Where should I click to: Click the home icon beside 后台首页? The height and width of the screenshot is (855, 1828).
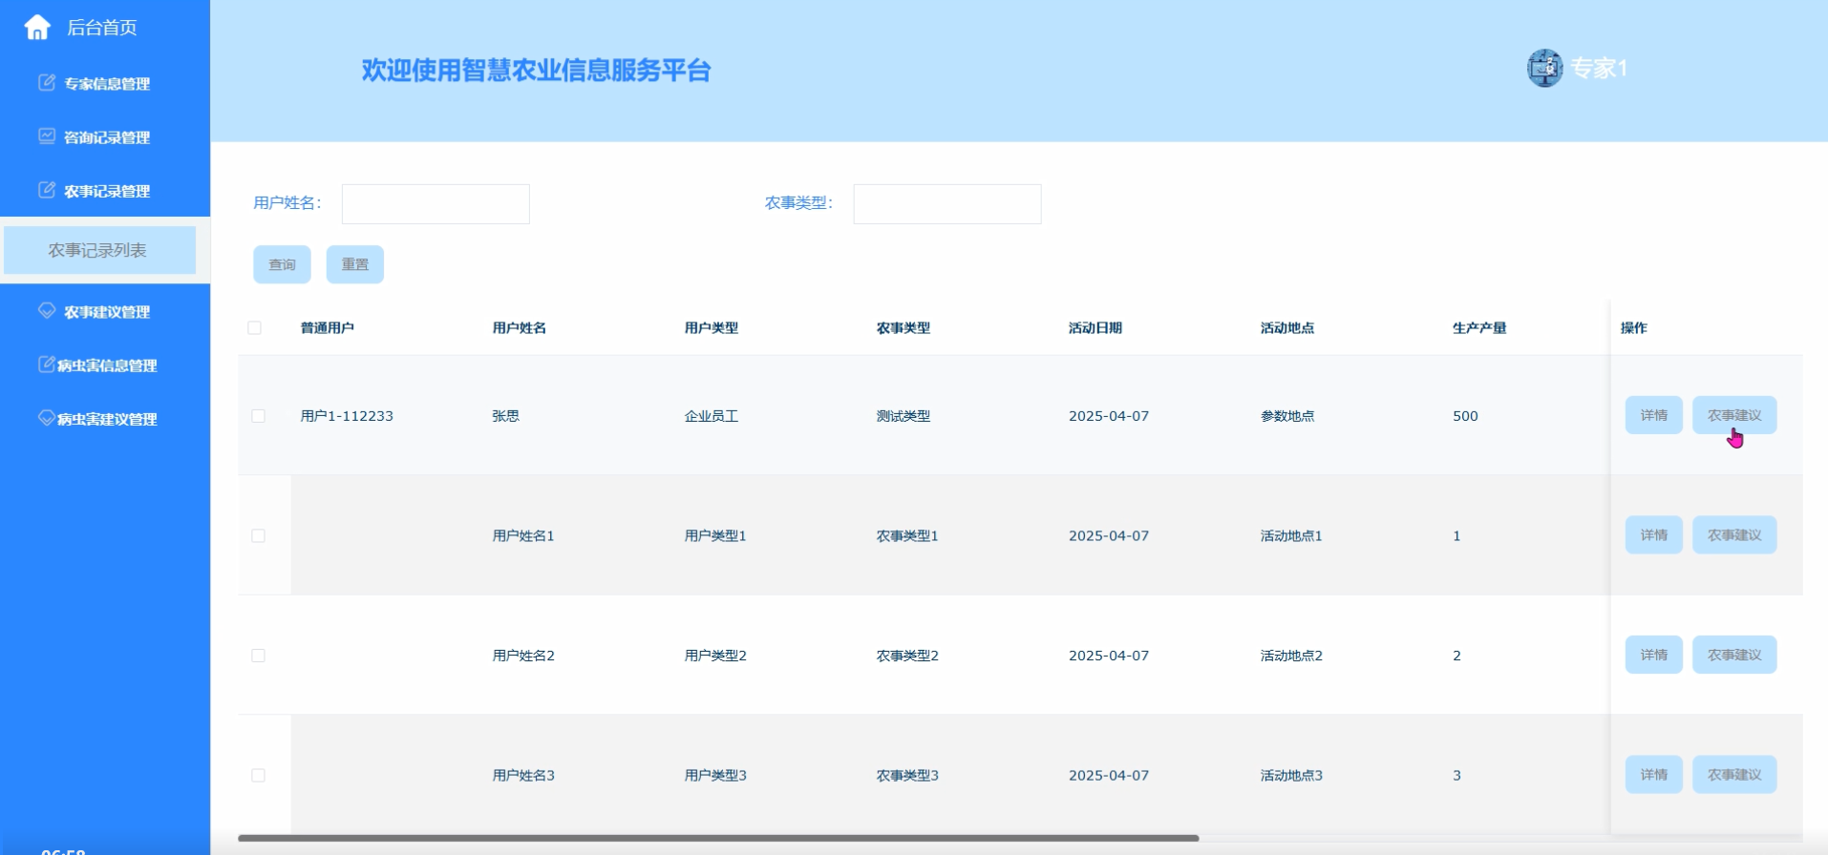pos(37,28)
